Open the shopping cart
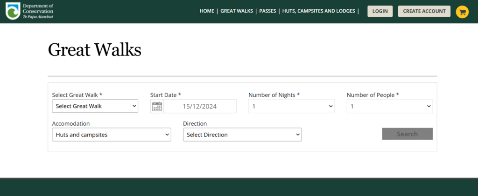The image size is (478, 196). (462, 12)
